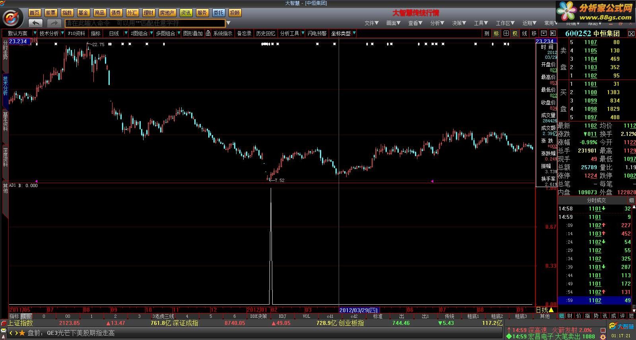The width and height of the screenshot is (636, 340).
Task: Expand the 默认方案 dropdown arrow
Action: 35,33
